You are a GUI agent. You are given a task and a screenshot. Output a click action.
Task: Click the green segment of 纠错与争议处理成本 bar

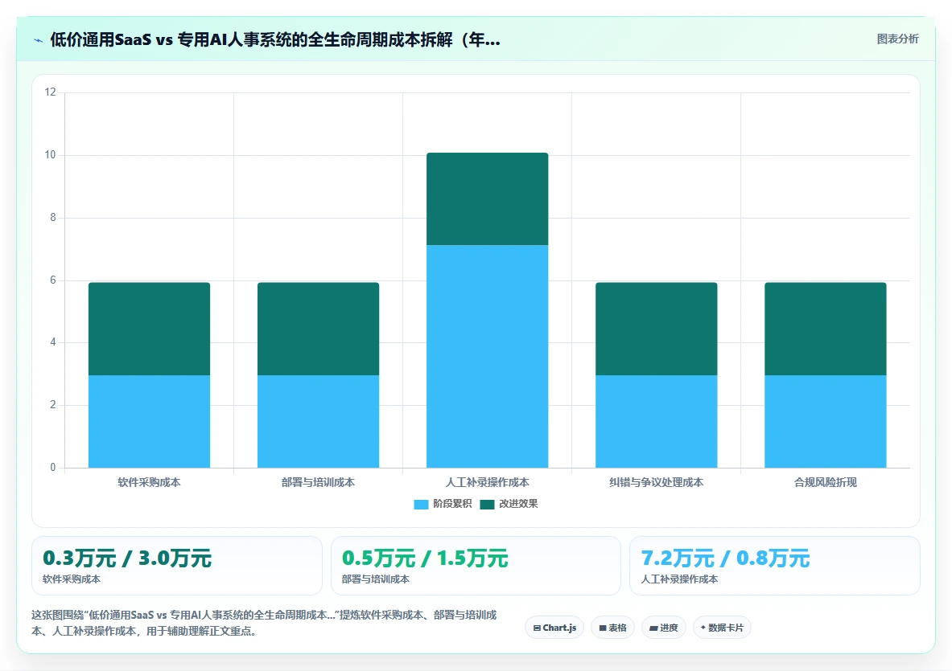coord(657,329)
